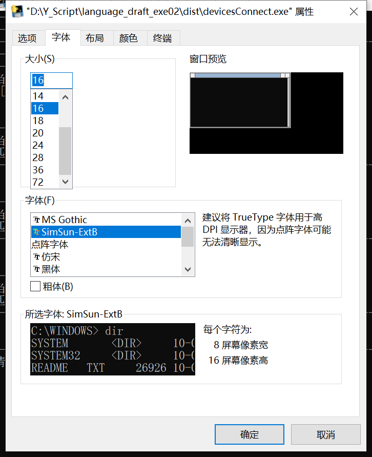This screenshot has height=457, width=372.
Task: Click TrueType icon beside 仿宋
Action: coord(36,257)
